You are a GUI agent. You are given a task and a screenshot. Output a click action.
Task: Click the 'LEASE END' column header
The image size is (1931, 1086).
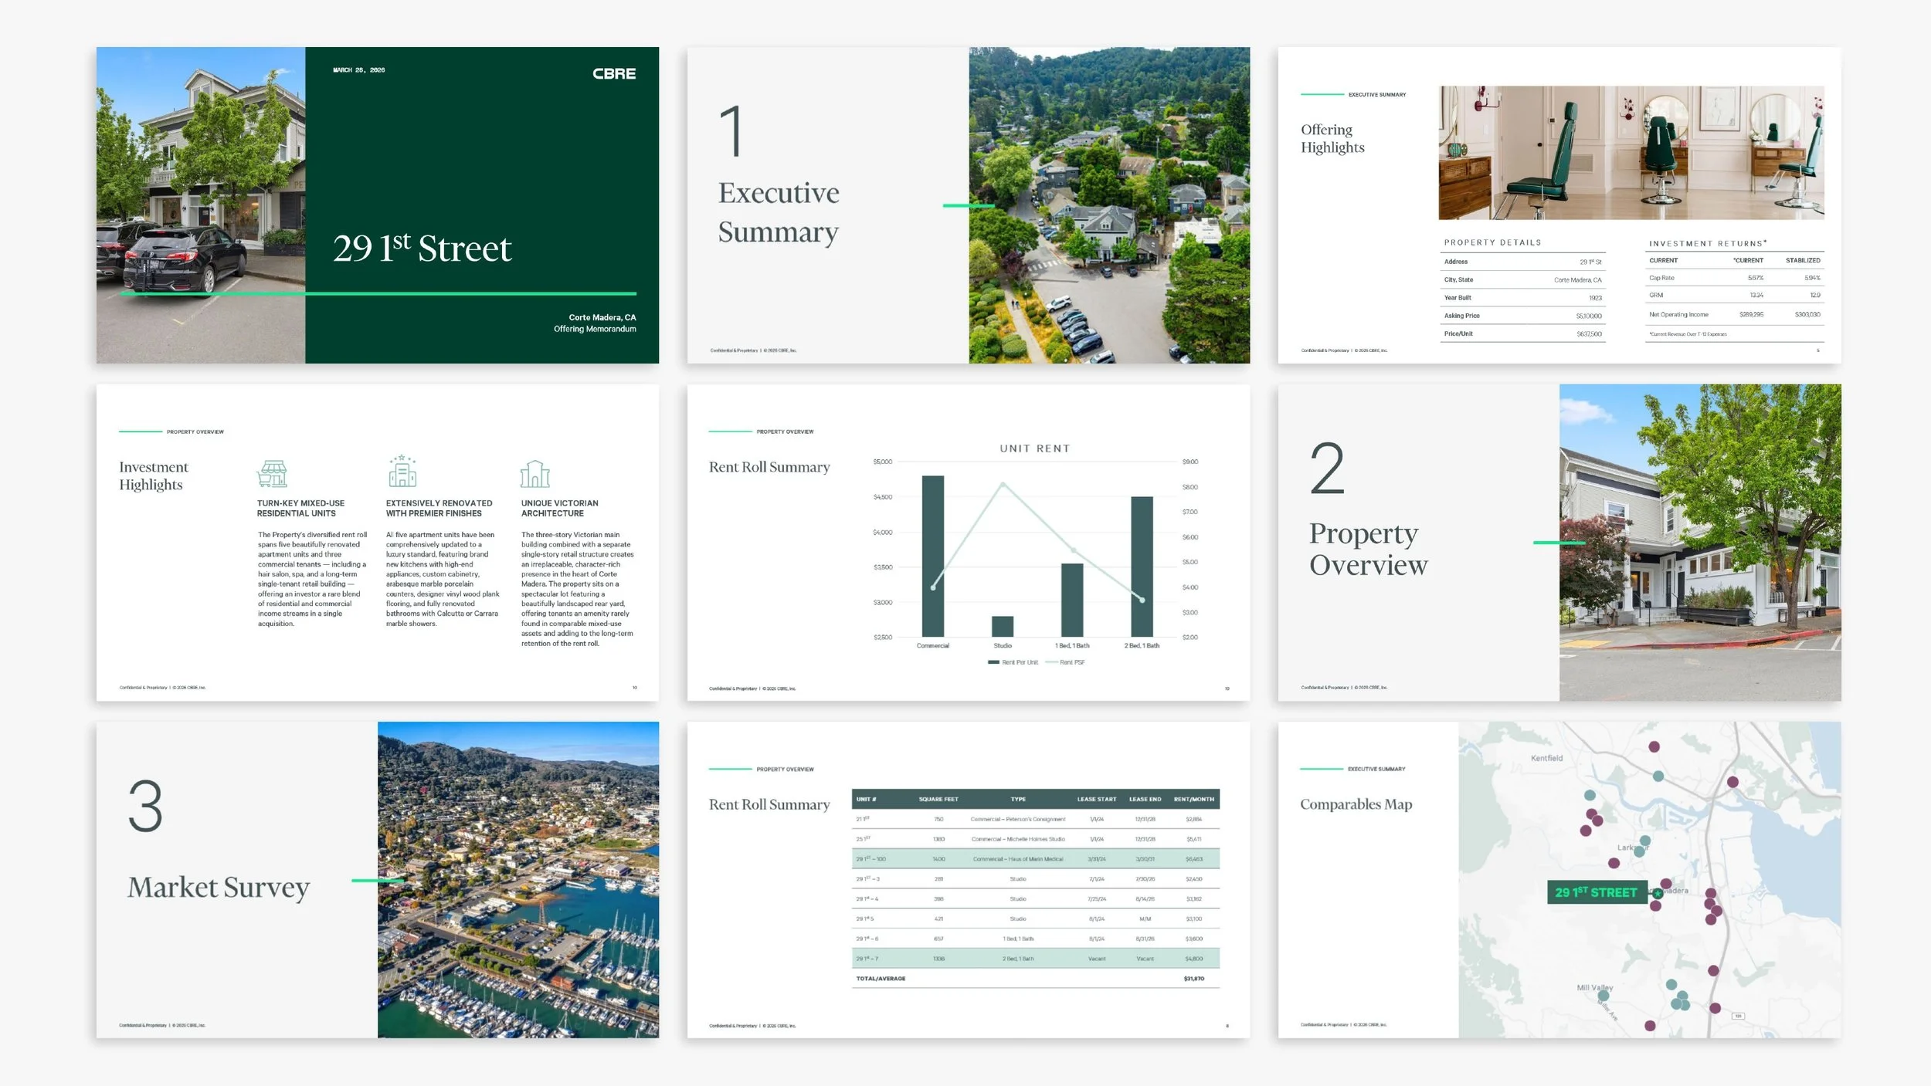(x=1145, y=799)
